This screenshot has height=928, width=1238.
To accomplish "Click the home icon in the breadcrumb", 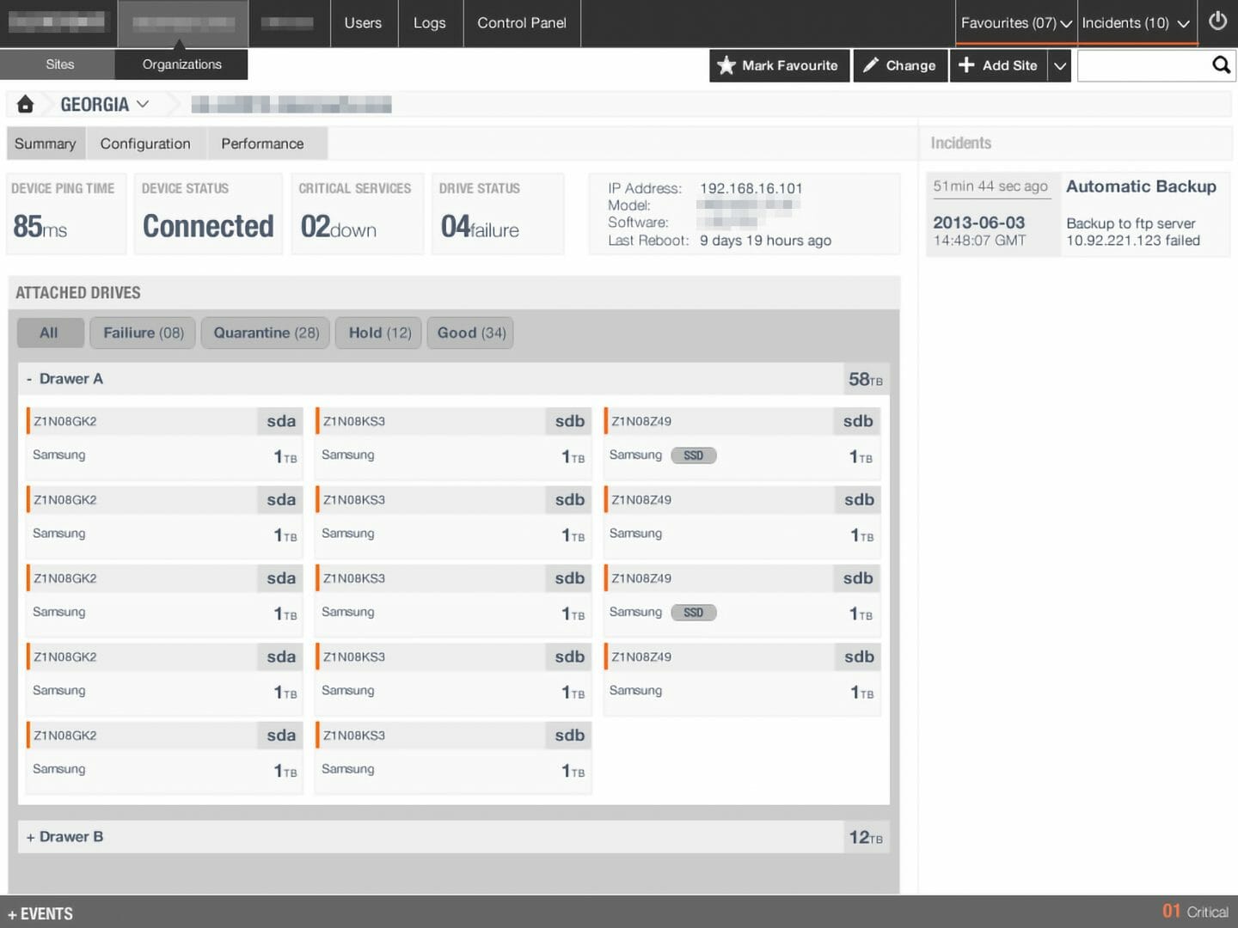I will tap(25, 103).
